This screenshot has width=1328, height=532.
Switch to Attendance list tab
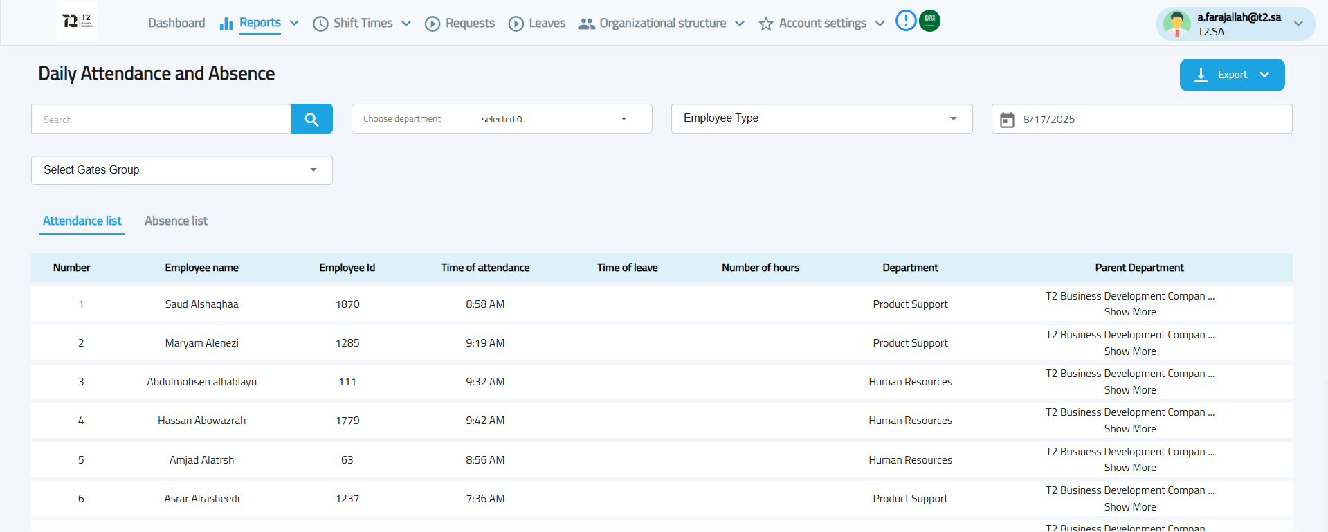pyautogui.click(x=82, y=221)
